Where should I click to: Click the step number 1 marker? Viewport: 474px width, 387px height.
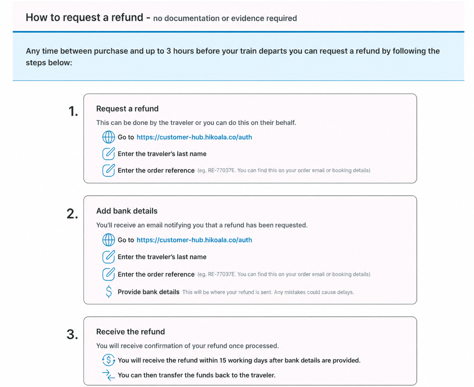(x=73, y=111)
